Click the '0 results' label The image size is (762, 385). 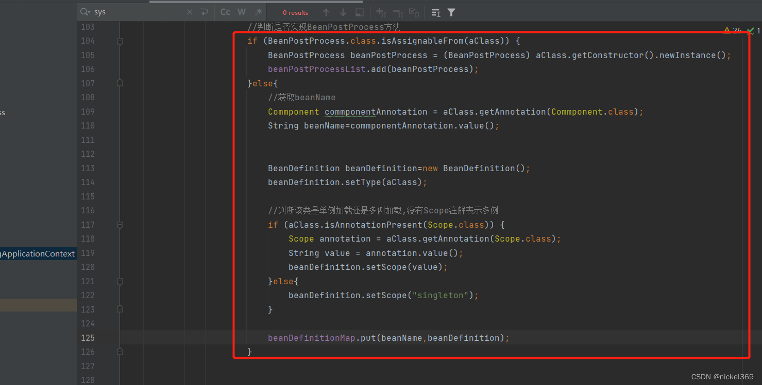coord(296,12)
